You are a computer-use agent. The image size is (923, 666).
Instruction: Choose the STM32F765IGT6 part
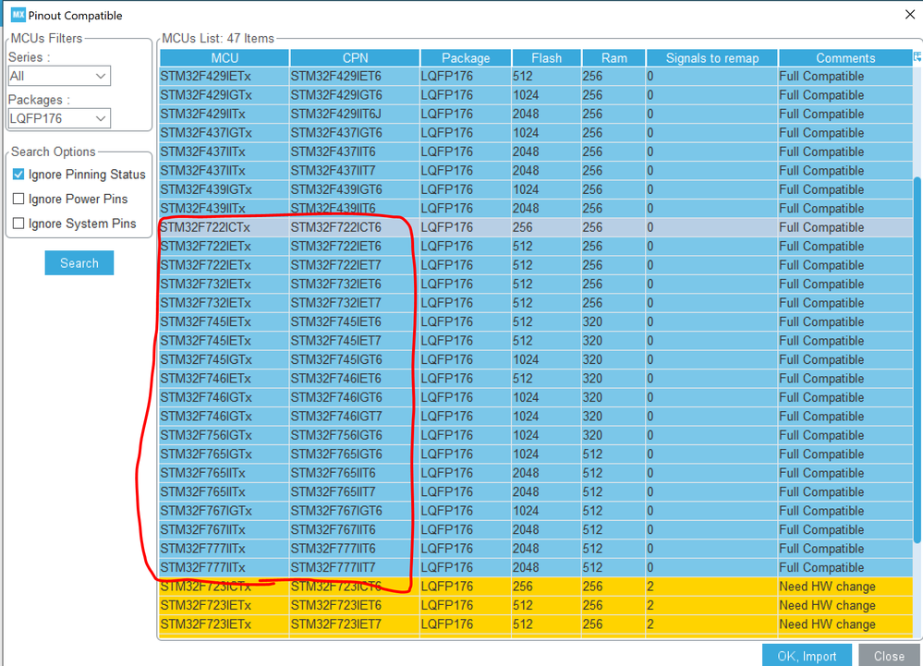point(355,454)
